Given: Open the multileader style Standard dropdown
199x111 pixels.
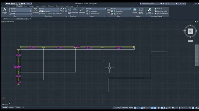Looking at the screenshot, I should click(x=96, y=9).
